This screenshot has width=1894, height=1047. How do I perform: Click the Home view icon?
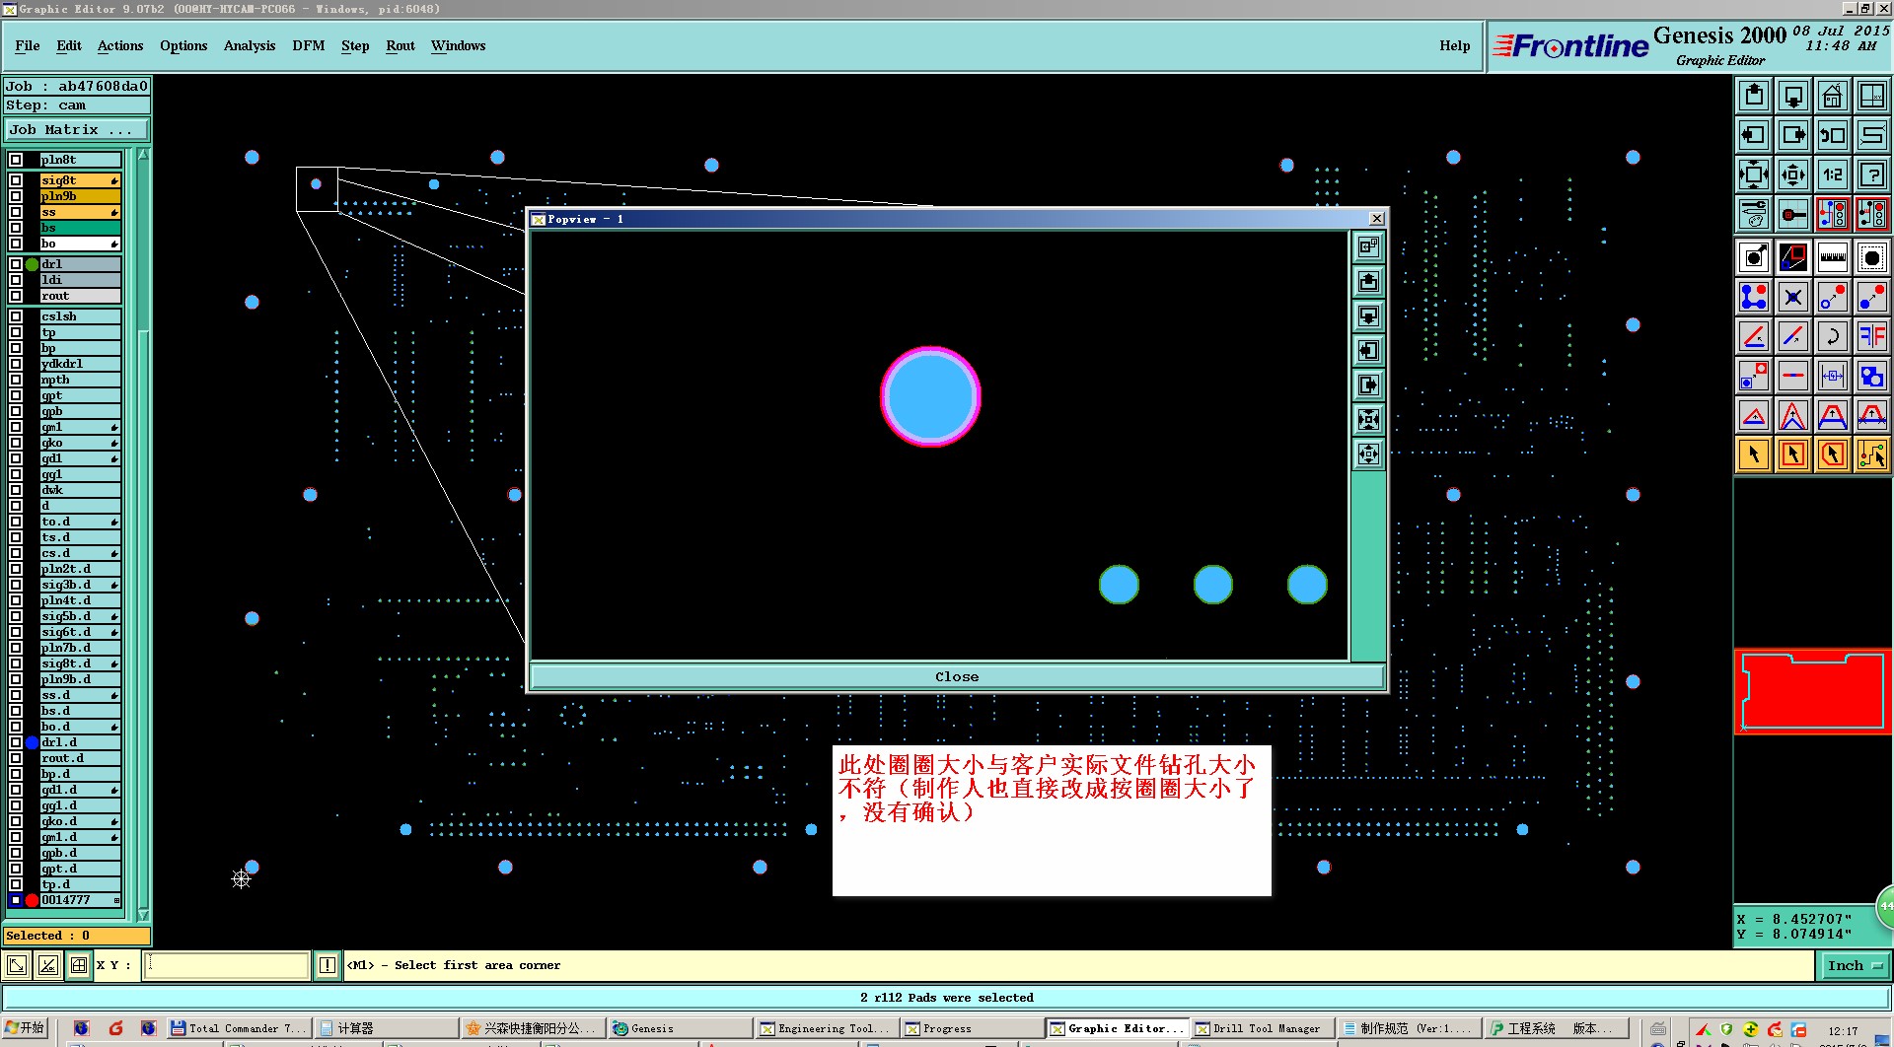coord(1833,96)
